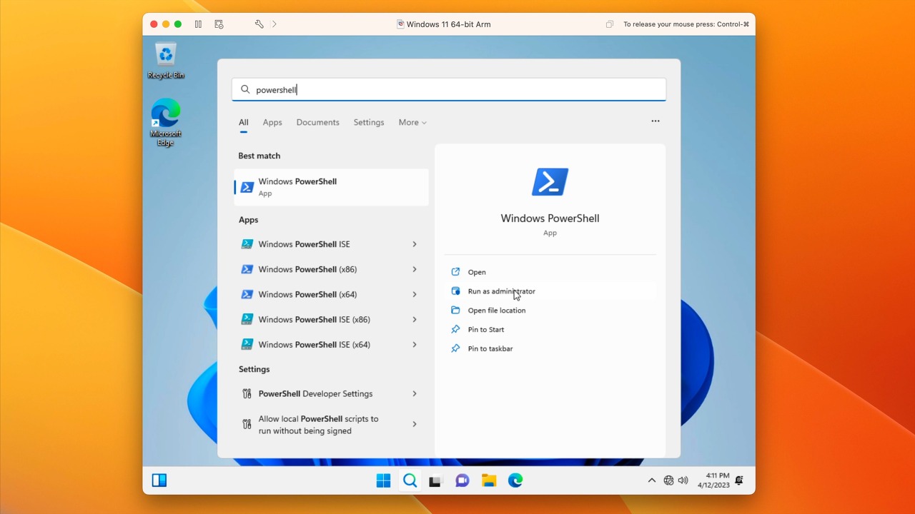915x514 pixels.
Task: Select the Windows PowerShell best match result
Action: (x=331, y=187)
